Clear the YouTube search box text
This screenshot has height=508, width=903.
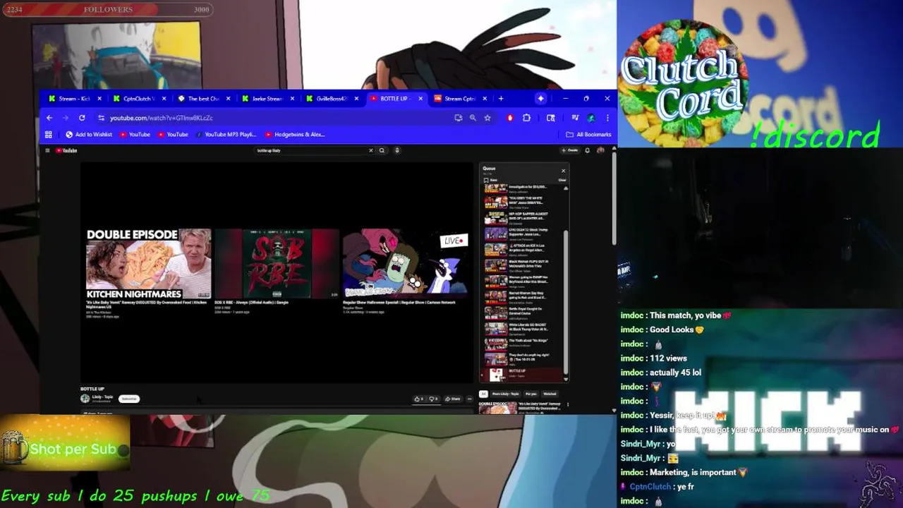(370, 150)
